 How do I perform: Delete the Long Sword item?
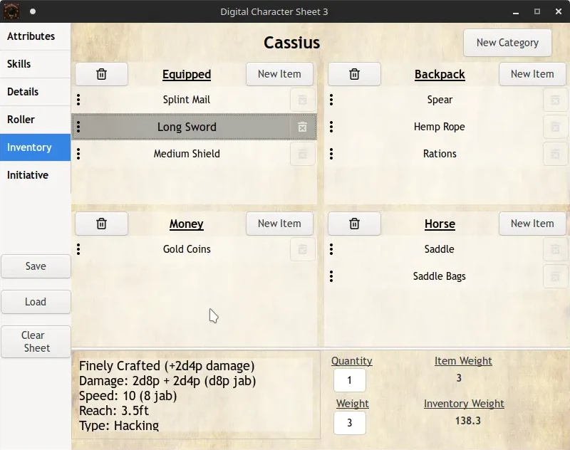pyautogui.click(x=302, y=127)
